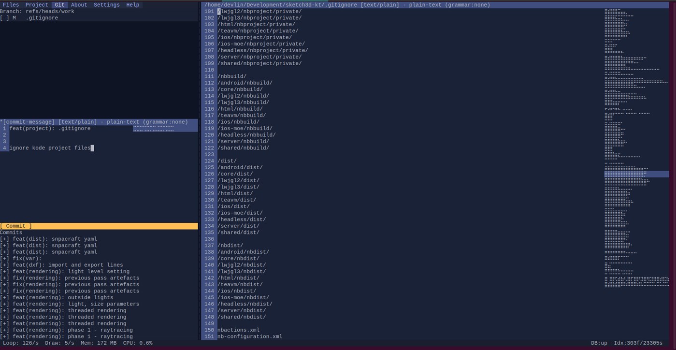Expand the "light level setting" commit

tap(5, 272)
